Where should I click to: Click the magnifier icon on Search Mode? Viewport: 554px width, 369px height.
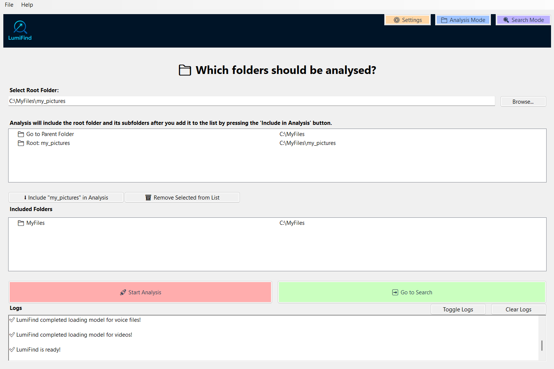pos(506,20)
